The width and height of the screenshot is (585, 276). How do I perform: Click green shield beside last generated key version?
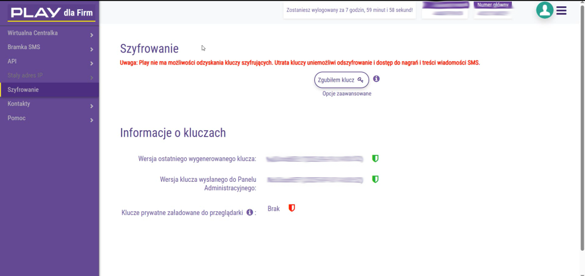[x=375, y=158]
